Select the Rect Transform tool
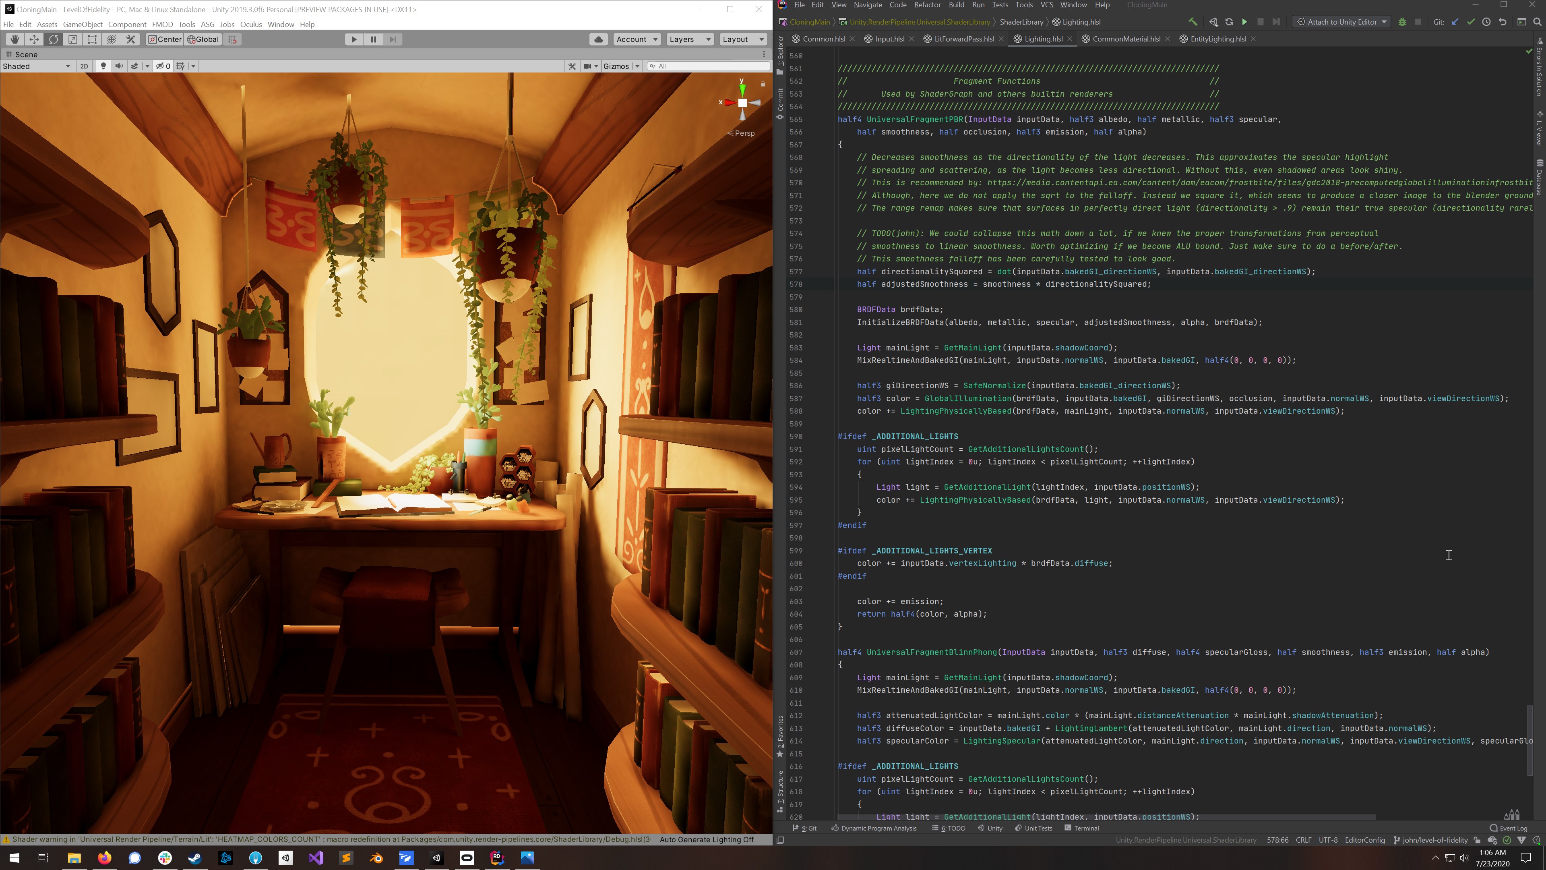Viewport: 1546px width, 870px height. tap(92, 39)
